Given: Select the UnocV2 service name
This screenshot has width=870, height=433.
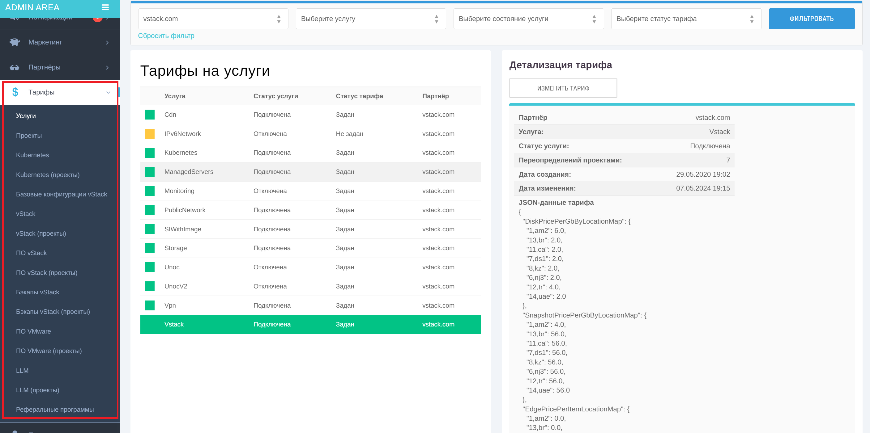Looking at the screenshot, I should coord(176,286).
